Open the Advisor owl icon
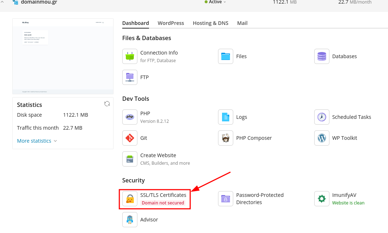This screenshot has width=388, height=233. [130, 220]
